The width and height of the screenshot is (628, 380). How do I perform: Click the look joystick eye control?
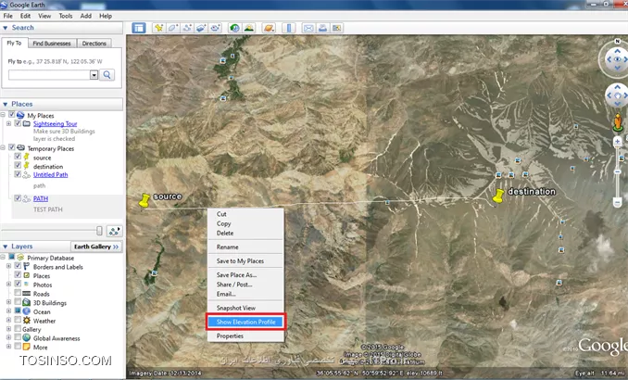pyautogui.click(x=617, y=59)
